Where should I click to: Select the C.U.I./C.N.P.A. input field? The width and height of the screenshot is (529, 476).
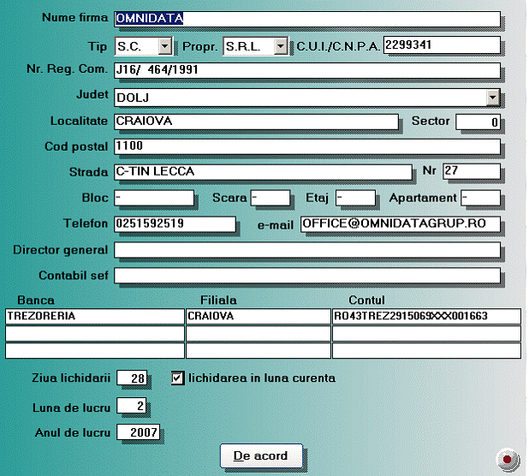[440, 45]
